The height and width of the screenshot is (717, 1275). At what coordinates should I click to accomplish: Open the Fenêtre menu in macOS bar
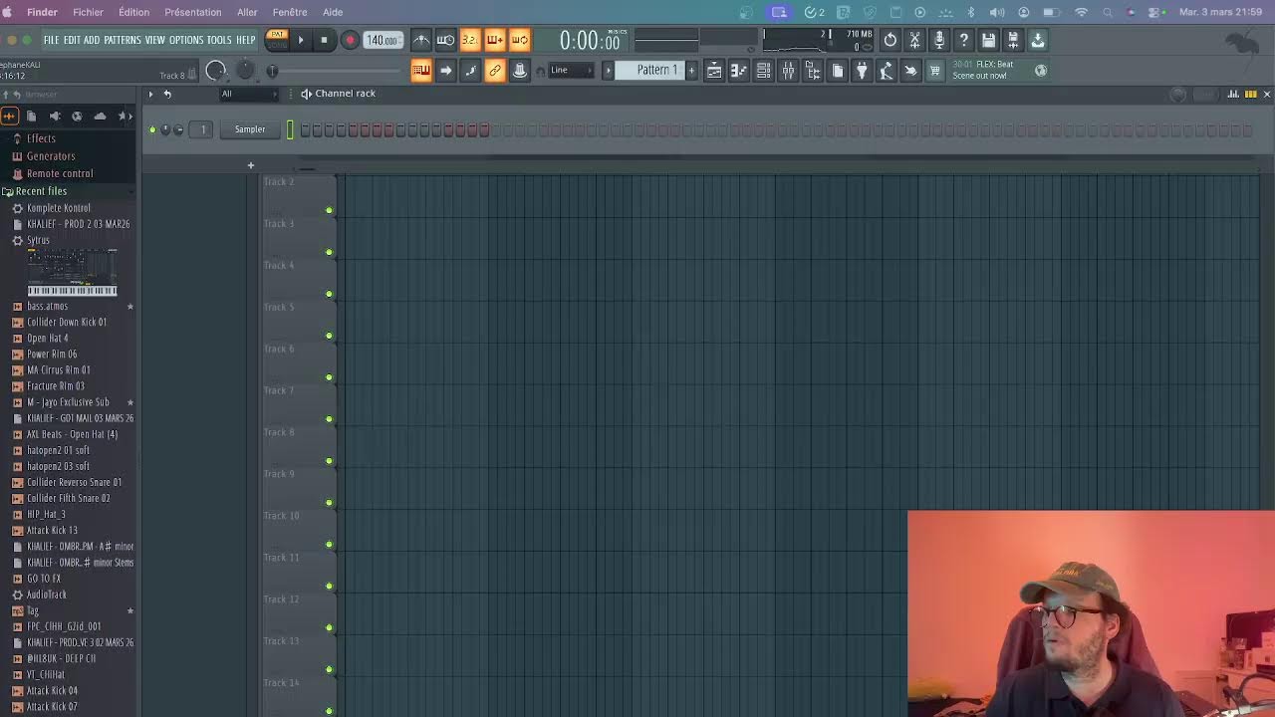(290, 12)
